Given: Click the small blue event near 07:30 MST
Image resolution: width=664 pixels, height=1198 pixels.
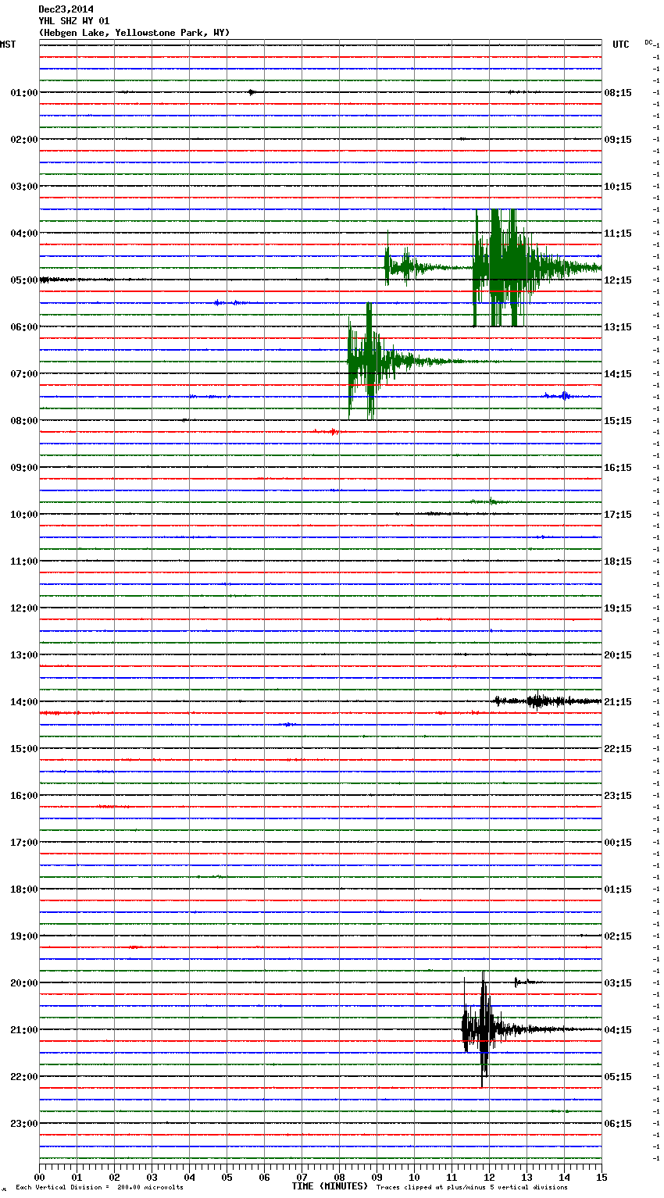Looking at the screenshot, I should click(x=561, y=396).
